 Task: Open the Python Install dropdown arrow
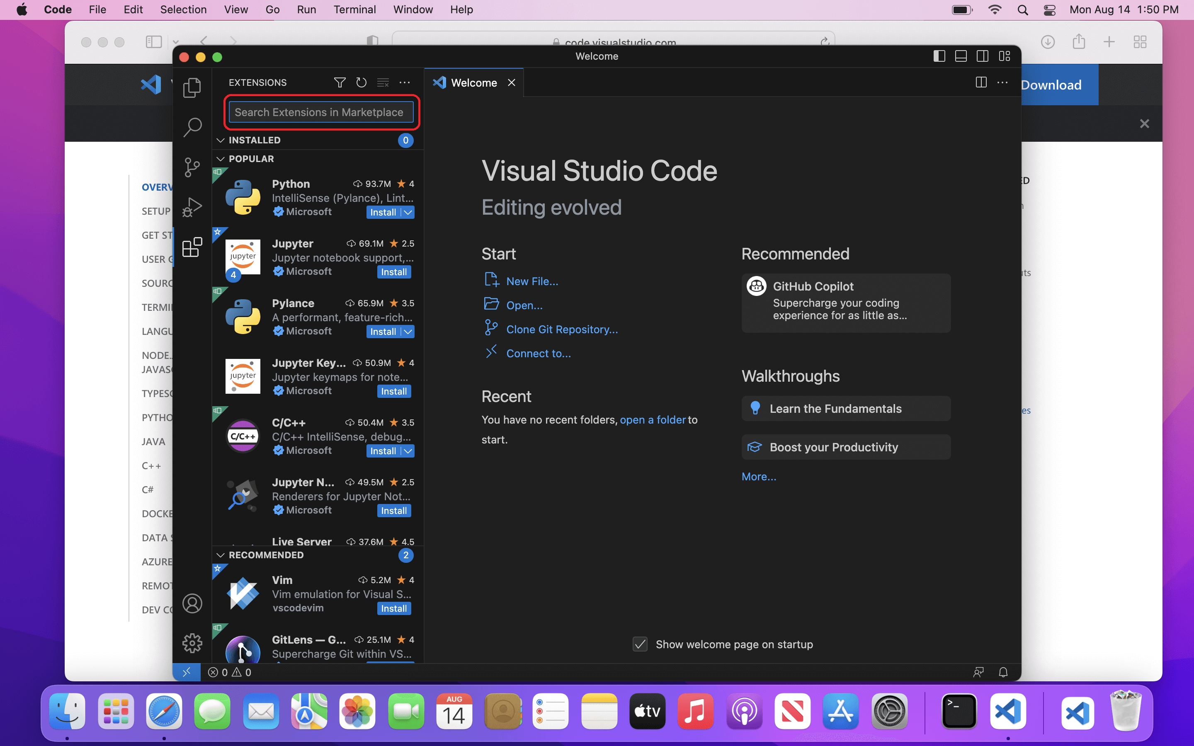pos(408,212)
